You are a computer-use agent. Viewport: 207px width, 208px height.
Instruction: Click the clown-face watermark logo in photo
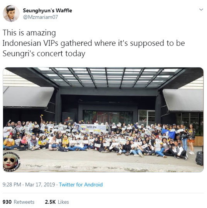(11, 162)
